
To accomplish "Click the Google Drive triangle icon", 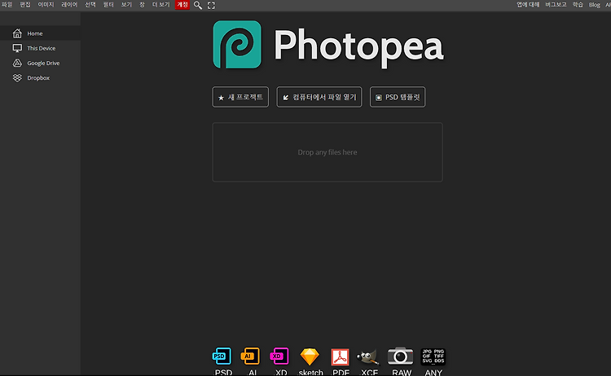I will (x=17, y=63).
